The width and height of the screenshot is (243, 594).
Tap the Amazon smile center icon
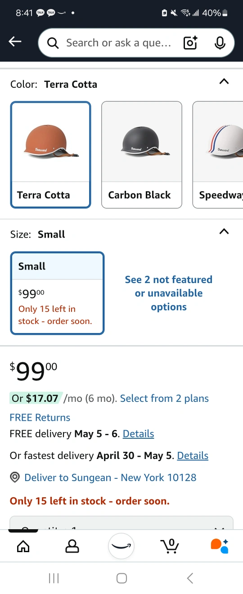(x=121, y=546)
